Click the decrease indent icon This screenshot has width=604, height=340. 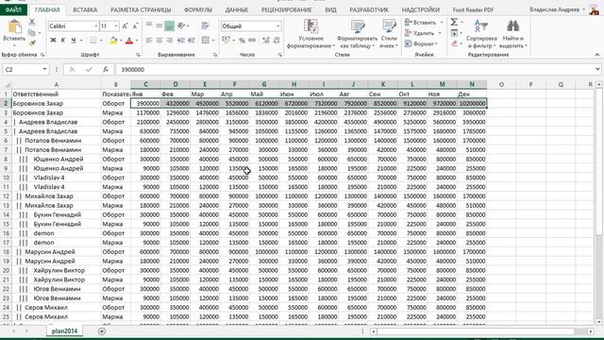click(180, 40)
